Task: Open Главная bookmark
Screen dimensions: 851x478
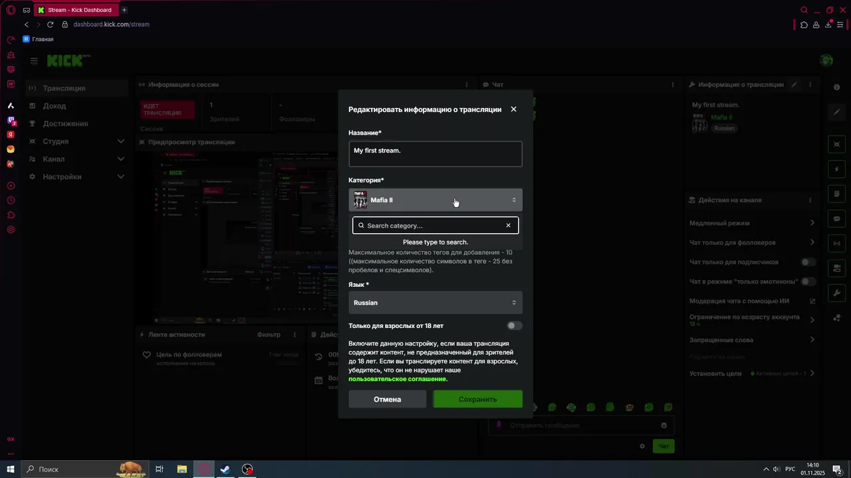Action: [x=38, y=39]
